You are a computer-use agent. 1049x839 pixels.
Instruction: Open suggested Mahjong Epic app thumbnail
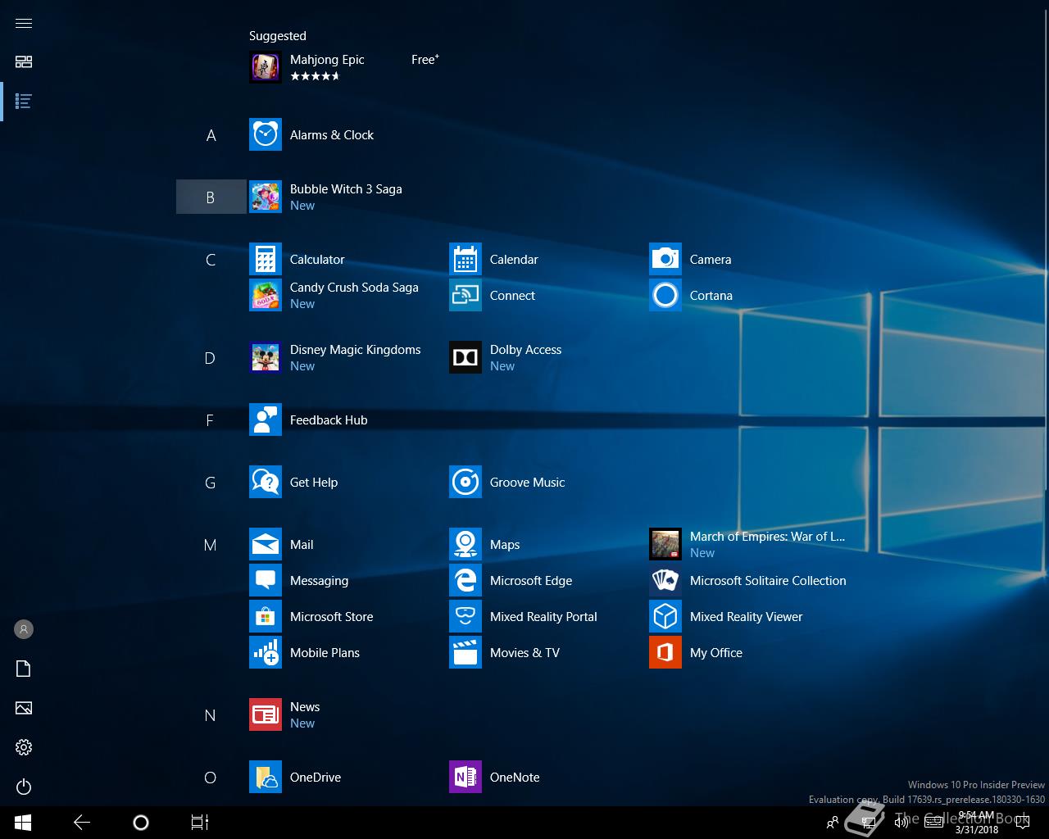click(x=266, y=67)
